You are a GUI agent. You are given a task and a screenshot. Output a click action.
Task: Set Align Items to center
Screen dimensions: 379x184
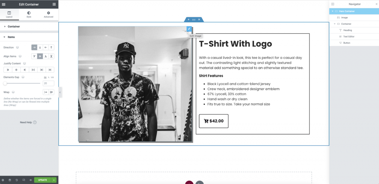[40, 56]
